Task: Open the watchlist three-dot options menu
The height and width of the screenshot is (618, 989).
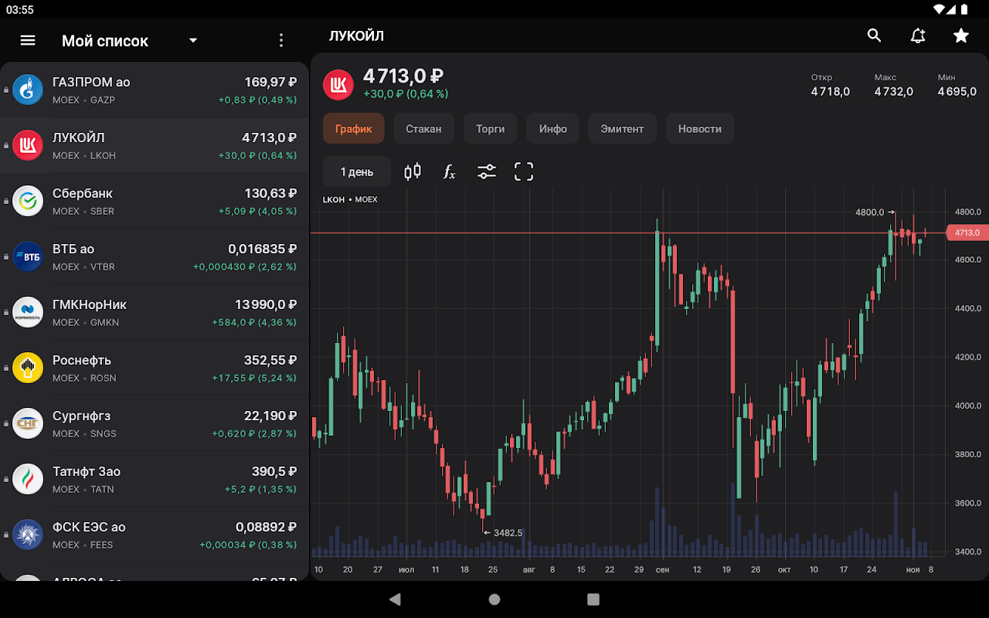Action: click(x=280, y=40)
